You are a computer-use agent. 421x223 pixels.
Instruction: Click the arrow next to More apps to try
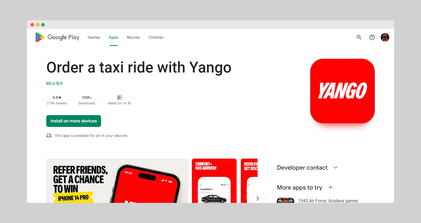(x=330, y=187)
